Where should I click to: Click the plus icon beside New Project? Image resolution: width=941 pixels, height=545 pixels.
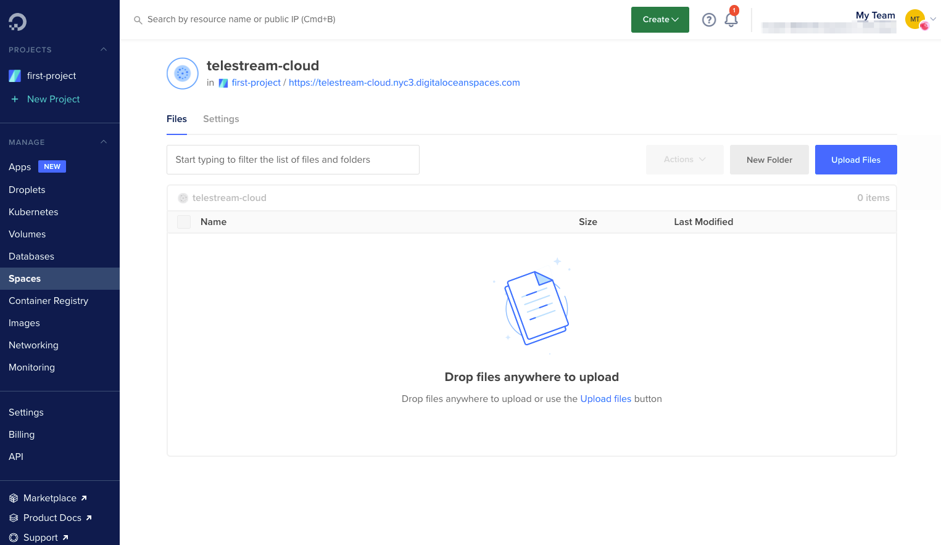(15, 99)
